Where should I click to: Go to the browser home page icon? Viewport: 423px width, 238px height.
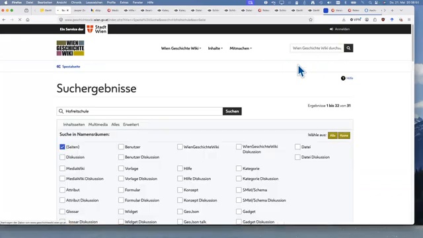click(x=28, y=20)
